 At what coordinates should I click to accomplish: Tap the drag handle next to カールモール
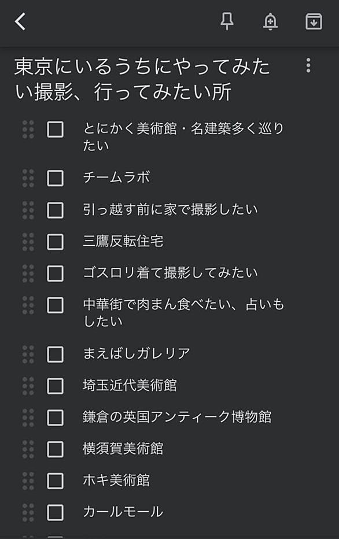(28, 512)
